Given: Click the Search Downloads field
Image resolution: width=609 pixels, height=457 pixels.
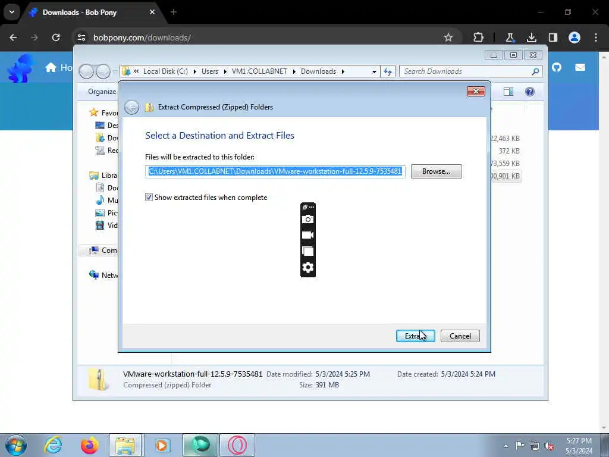Looking at the screenshot, I should 466,71.
